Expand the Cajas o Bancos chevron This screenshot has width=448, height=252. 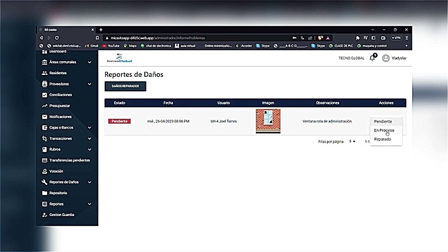coord(90,128)
